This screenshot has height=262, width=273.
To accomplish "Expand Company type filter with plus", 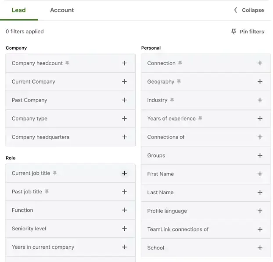I will click(x=124, y=118).
